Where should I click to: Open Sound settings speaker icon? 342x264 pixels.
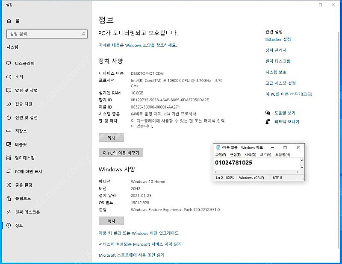[9, 77]
